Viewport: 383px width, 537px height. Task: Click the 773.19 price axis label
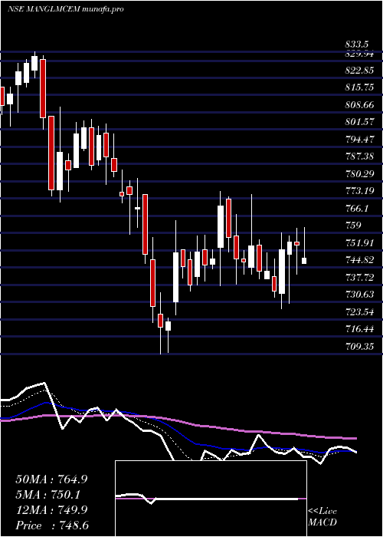pos(359,191)
